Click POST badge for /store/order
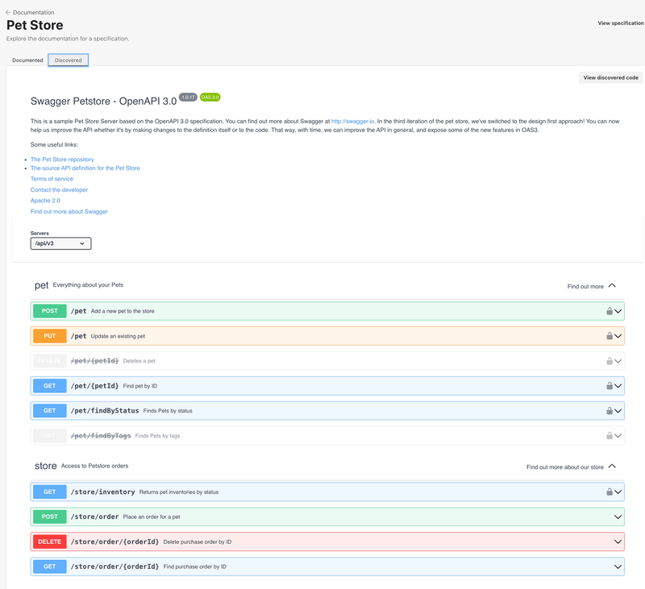Viewport: 645px width, 589px height. click(x=49, y=516)
